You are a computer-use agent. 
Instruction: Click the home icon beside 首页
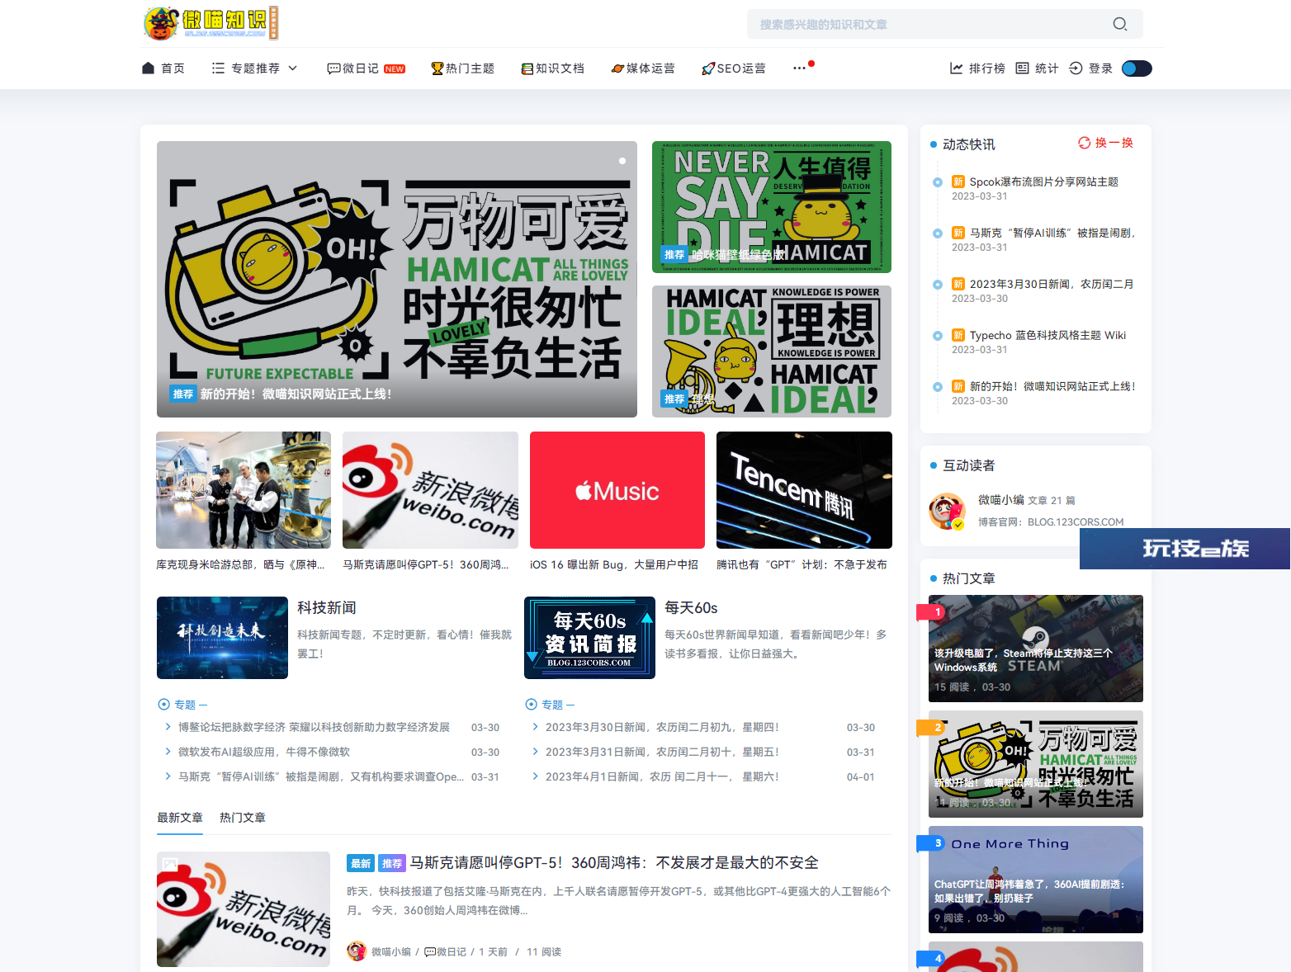[x=149, y=68]
